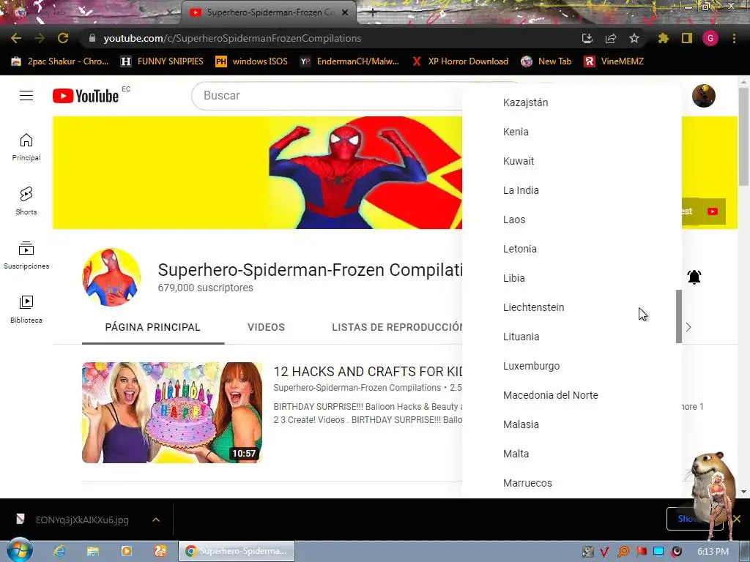Open the XP Horror Download bookmark
The width and height of the screenshot is (750, 562).
pos(460,61)
